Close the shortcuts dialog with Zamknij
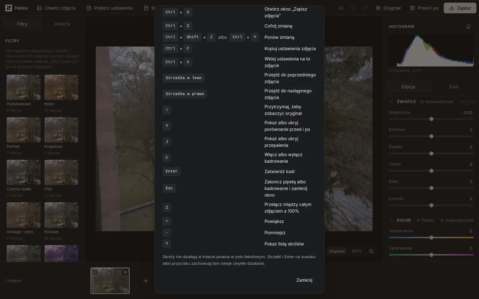The image size is (479, 299). (304, 280)
